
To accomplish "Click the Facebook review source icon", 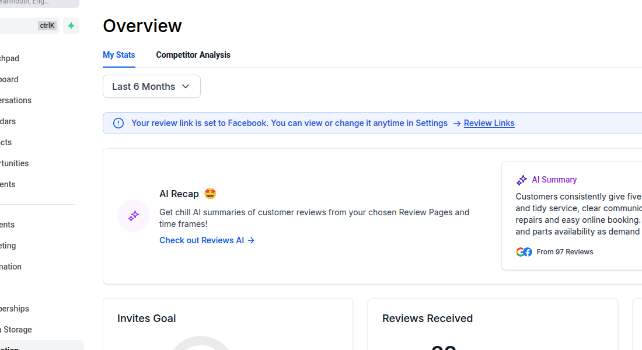I will pyautogui.click(x=528, y=251).
